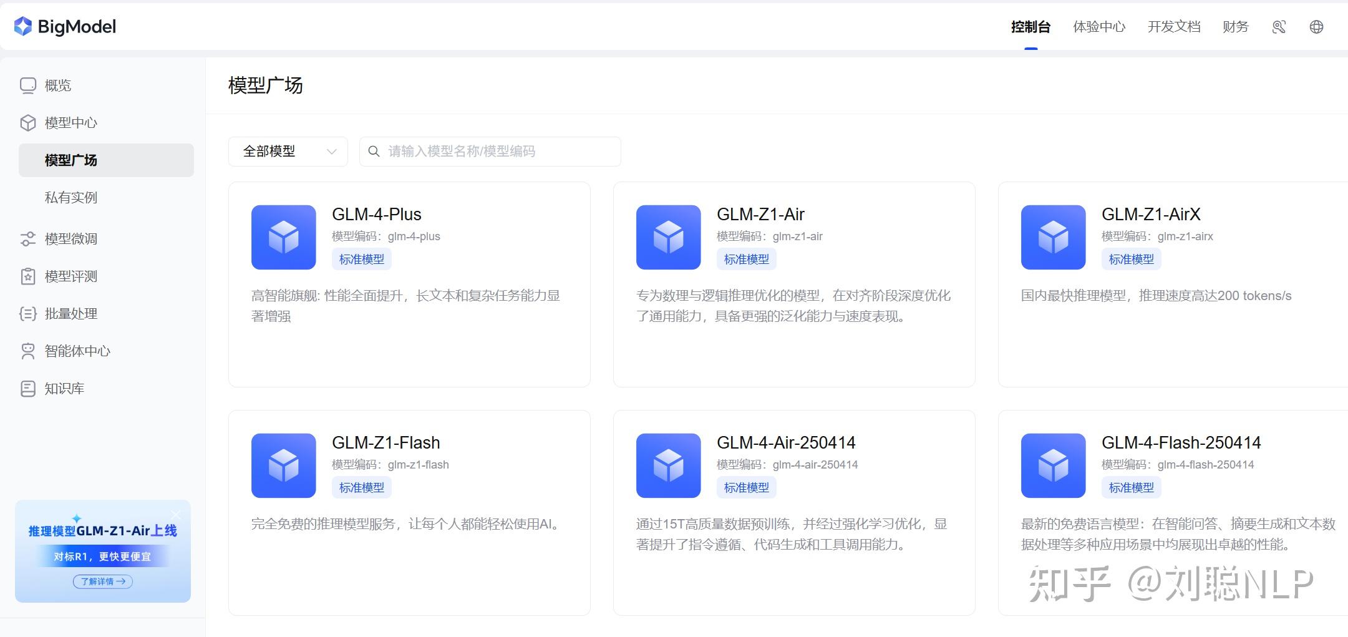Open the 开发文档 tab
1348x637 pixels.
tap(1174, 27)
